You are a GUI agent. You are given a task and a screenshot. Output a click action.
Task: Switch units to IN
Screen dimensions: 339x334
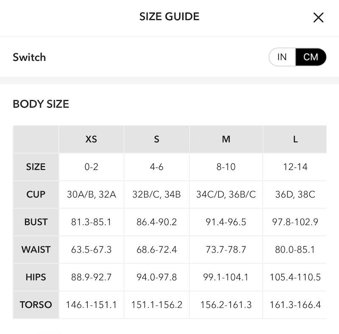tap(282, 57)
